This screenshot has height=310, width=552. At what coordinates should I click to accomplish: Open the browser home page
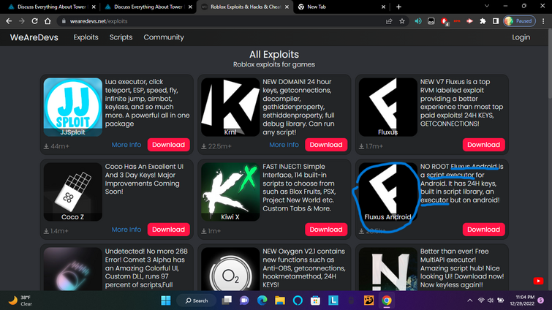pyautogui.click(x=48, y=21)
